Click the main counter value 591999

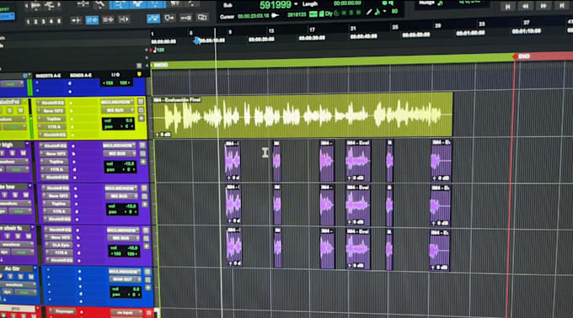[276, 5]
